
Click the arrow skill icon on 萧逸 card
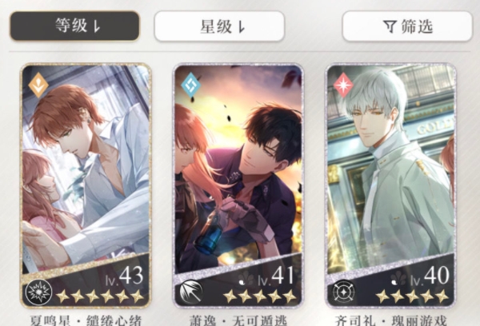pyautogui.click(x=191, y=292)
